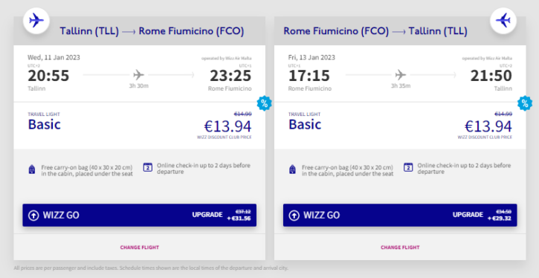Screen dimensions: 539x278
Task: Click the carry-on bag icon for Rome departure
Action: click(292, 169)
